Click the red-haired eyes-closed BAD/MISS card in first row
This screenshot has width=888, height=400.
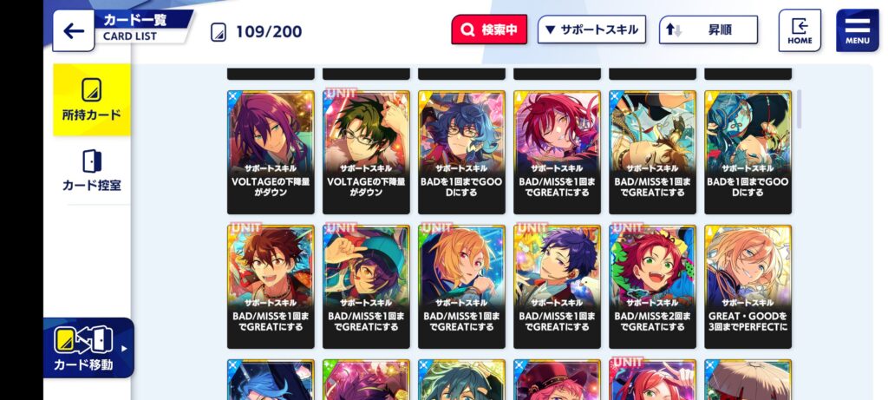pyautogui.click(x=558, y=152)
